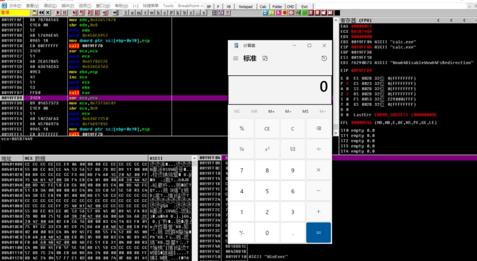Click the CMD shortcut button
The image size is (477, 261).
tap(291, 6)
